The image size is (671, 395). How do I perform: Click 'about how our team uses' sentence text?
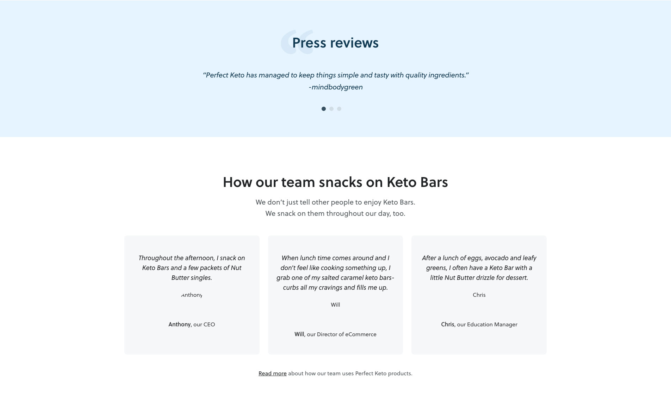(x=350, y=374)
